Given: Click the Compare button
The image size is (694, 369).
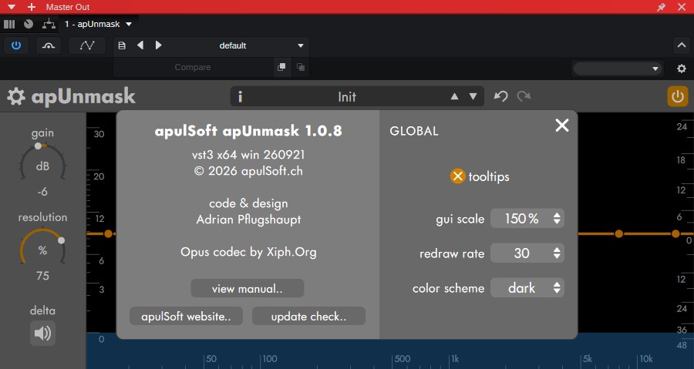Looking at the screenshot, I should tap(193, 67).
